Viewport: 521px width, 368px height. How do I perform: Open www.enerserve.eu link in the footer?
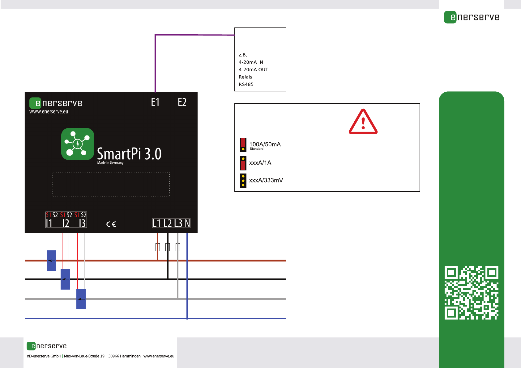(x=159, y=356)
